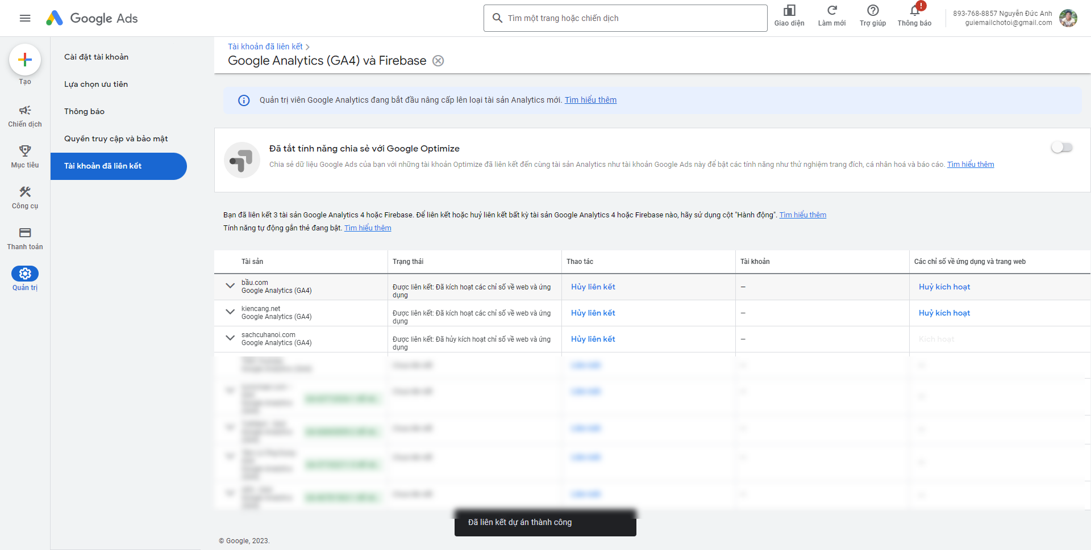Open Công cụ tools section

click(25, 198)
